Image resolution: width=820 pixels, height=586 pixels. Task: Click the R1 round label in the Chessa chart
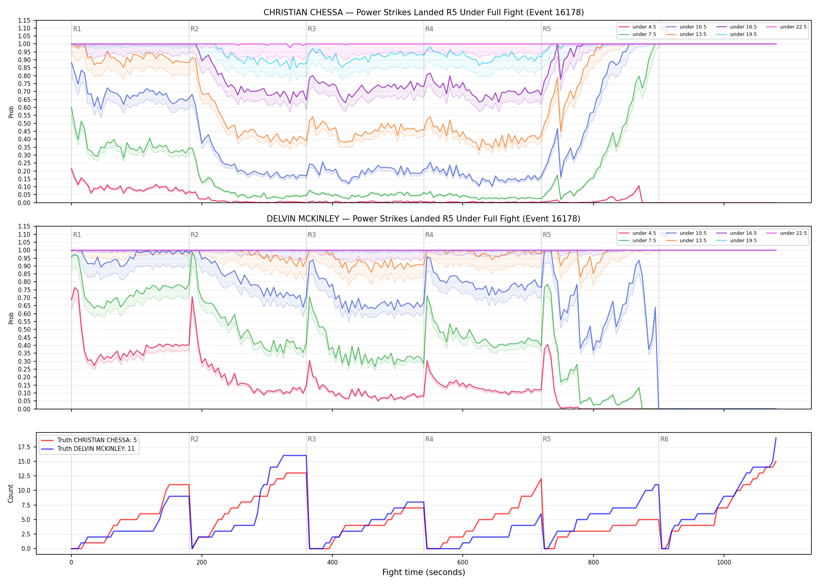pyautogui.click(x=77, y=29)
